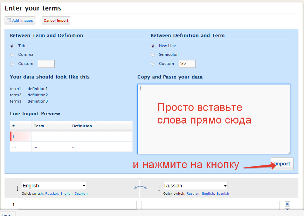Open the English term language dropdown
This screenshot has width=304, height=216.
54,186
